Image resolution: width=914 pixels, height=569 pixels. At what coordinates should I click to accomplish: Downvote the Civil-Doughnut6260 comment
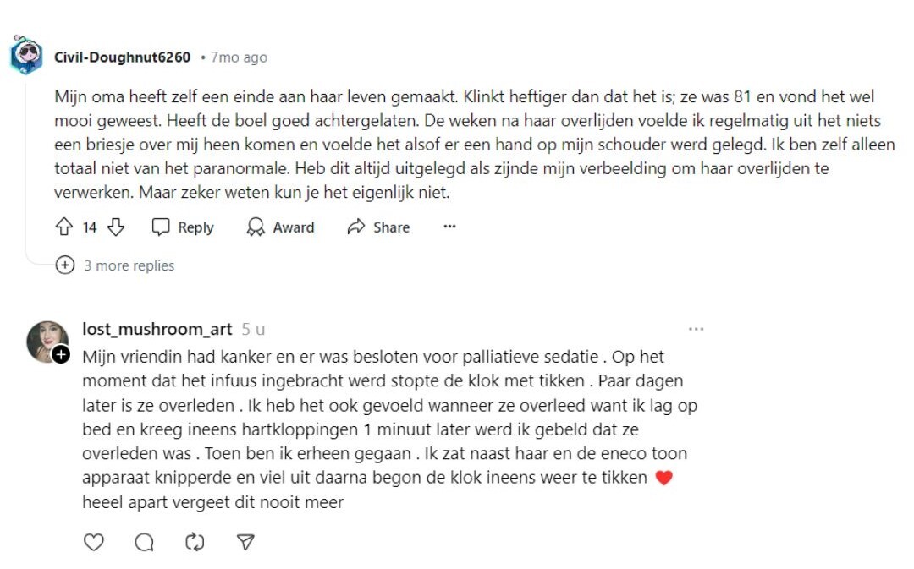(117, 227)
